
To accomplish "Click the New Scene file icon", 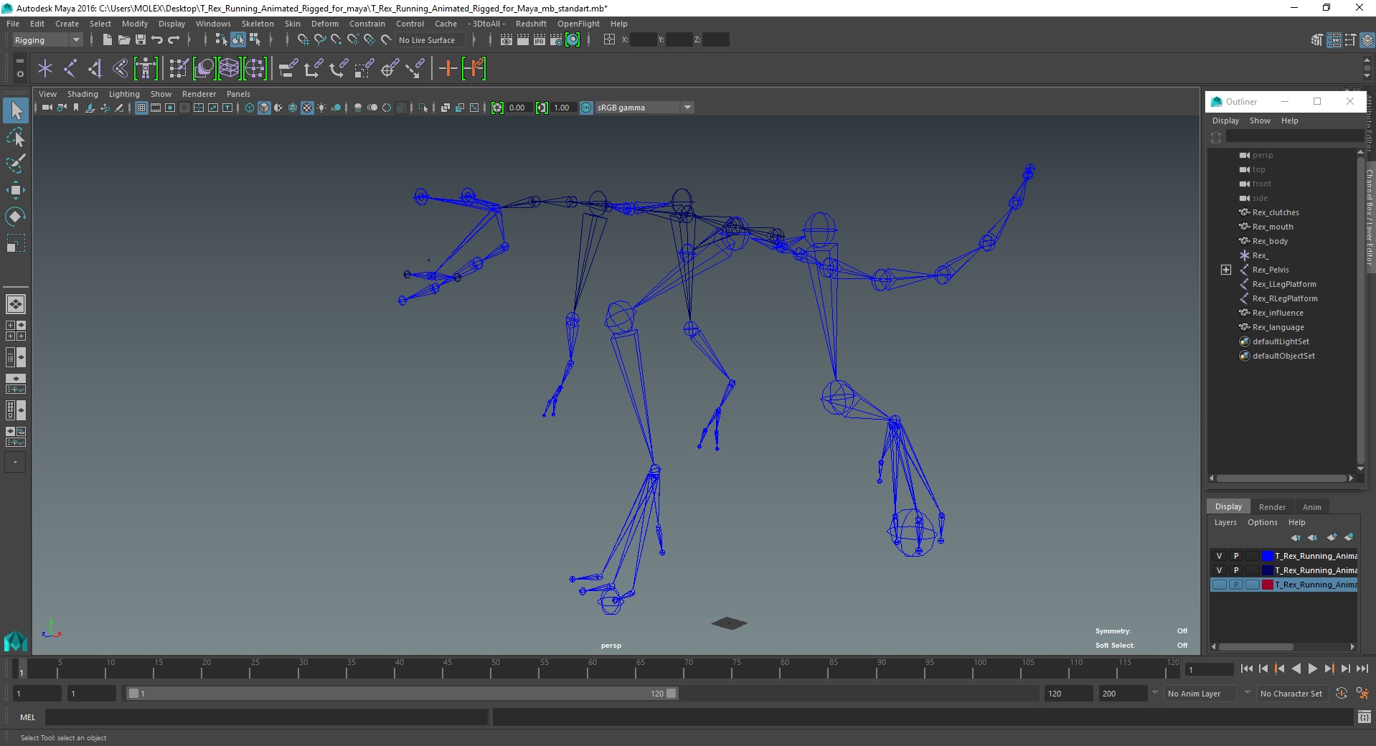I will click(x=107, y=40).
